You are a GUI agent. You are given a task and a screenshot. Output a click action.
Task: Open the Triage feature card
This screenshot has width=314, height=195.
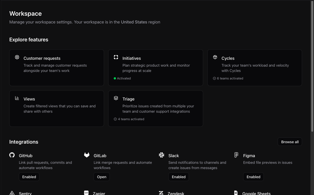pyautogui.click(x=156, y=109)
